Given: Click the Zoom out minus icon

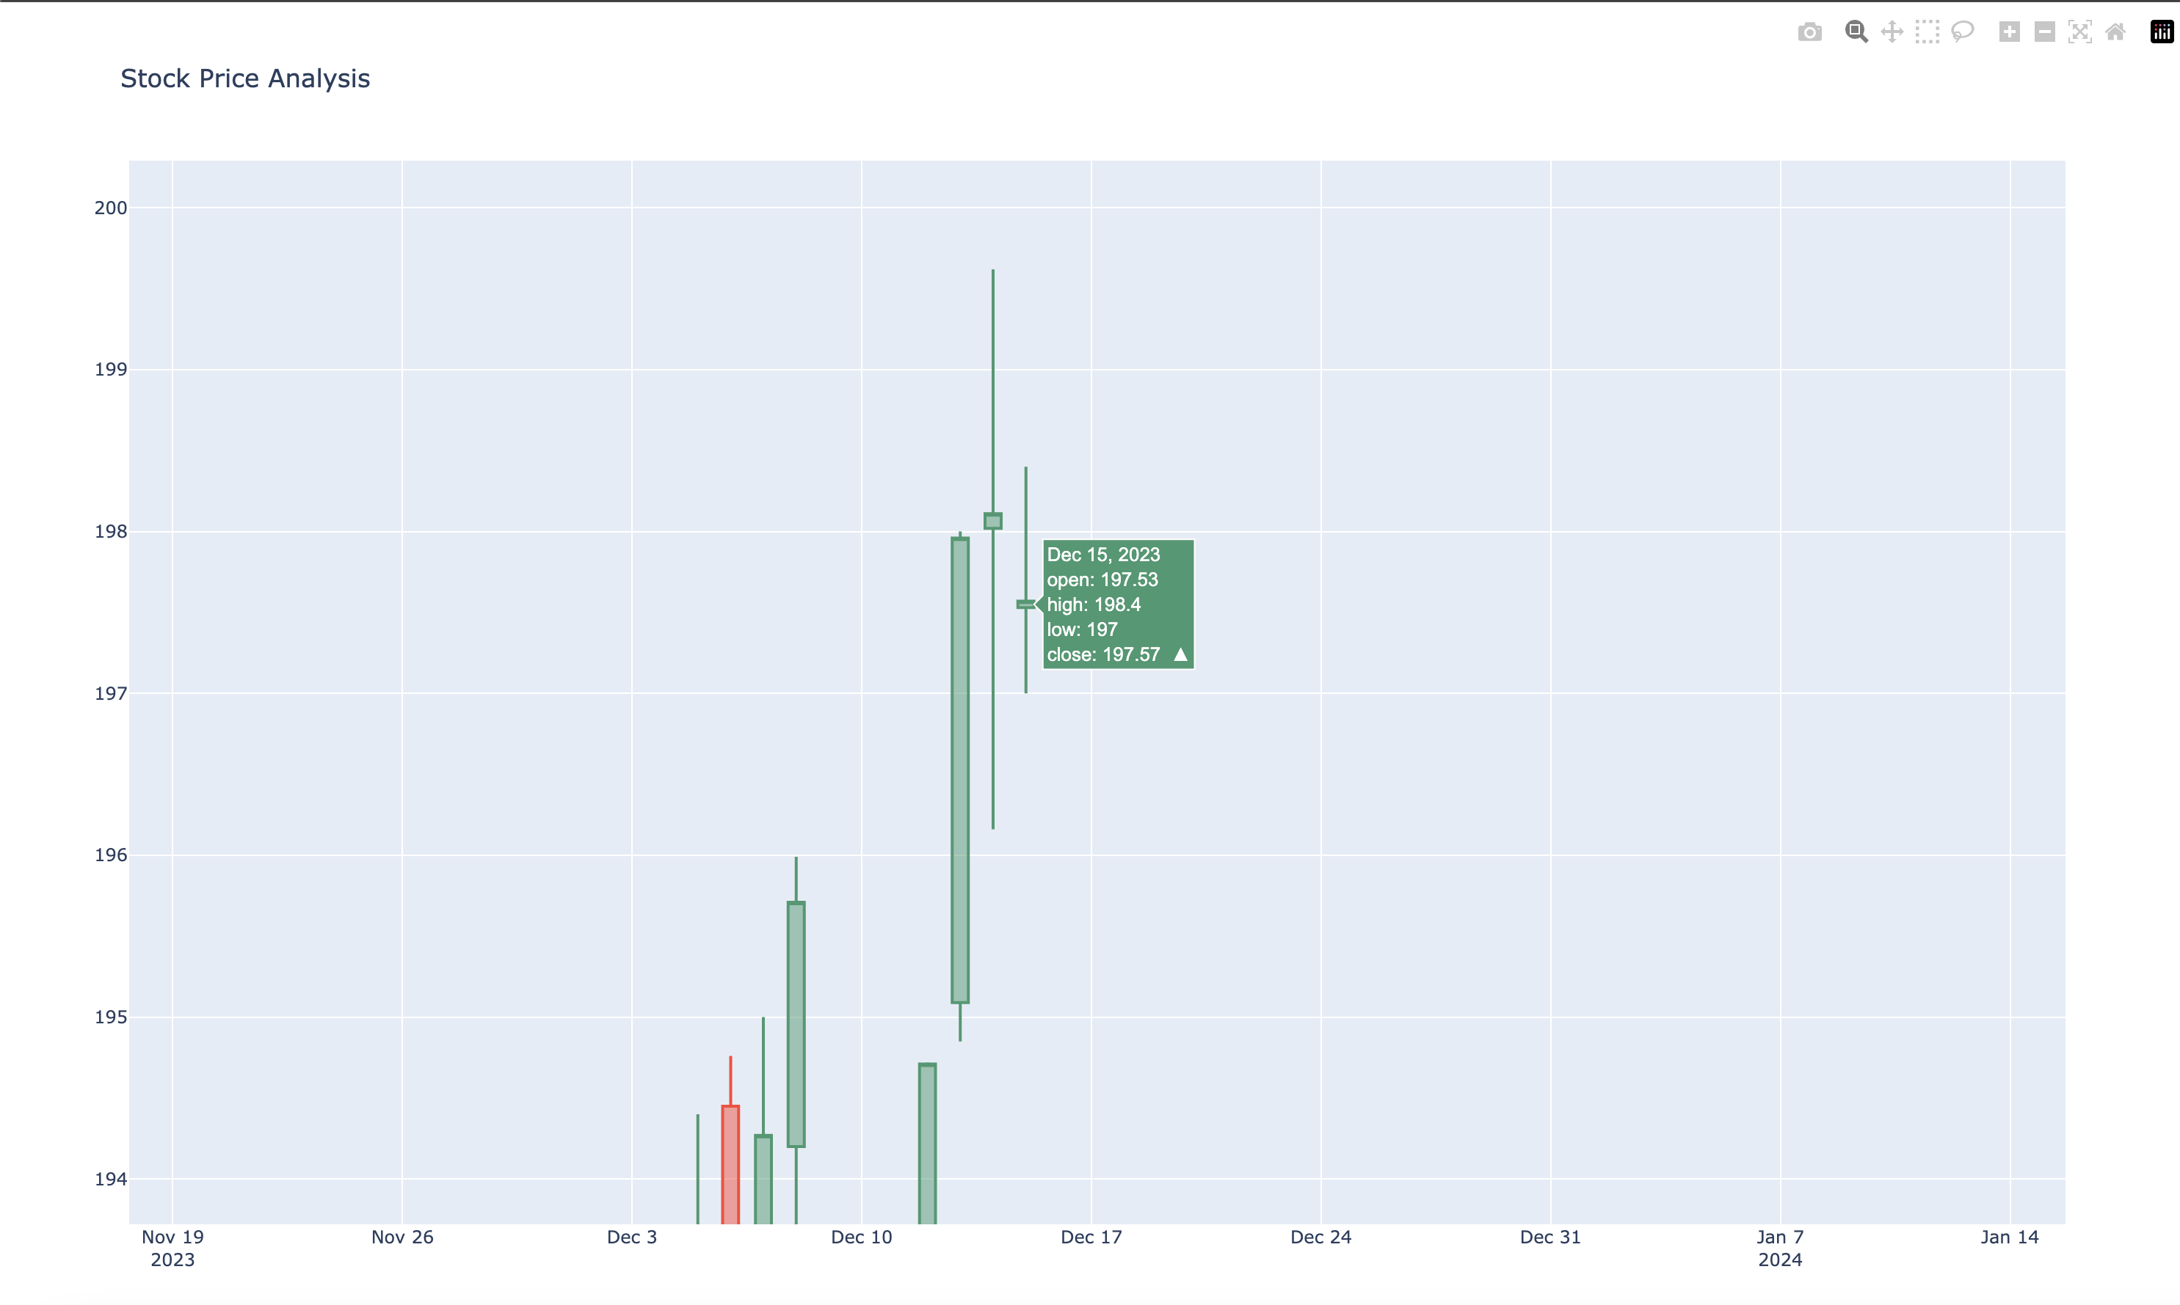Looking at the screenshot, I should tap(2044, 32).
